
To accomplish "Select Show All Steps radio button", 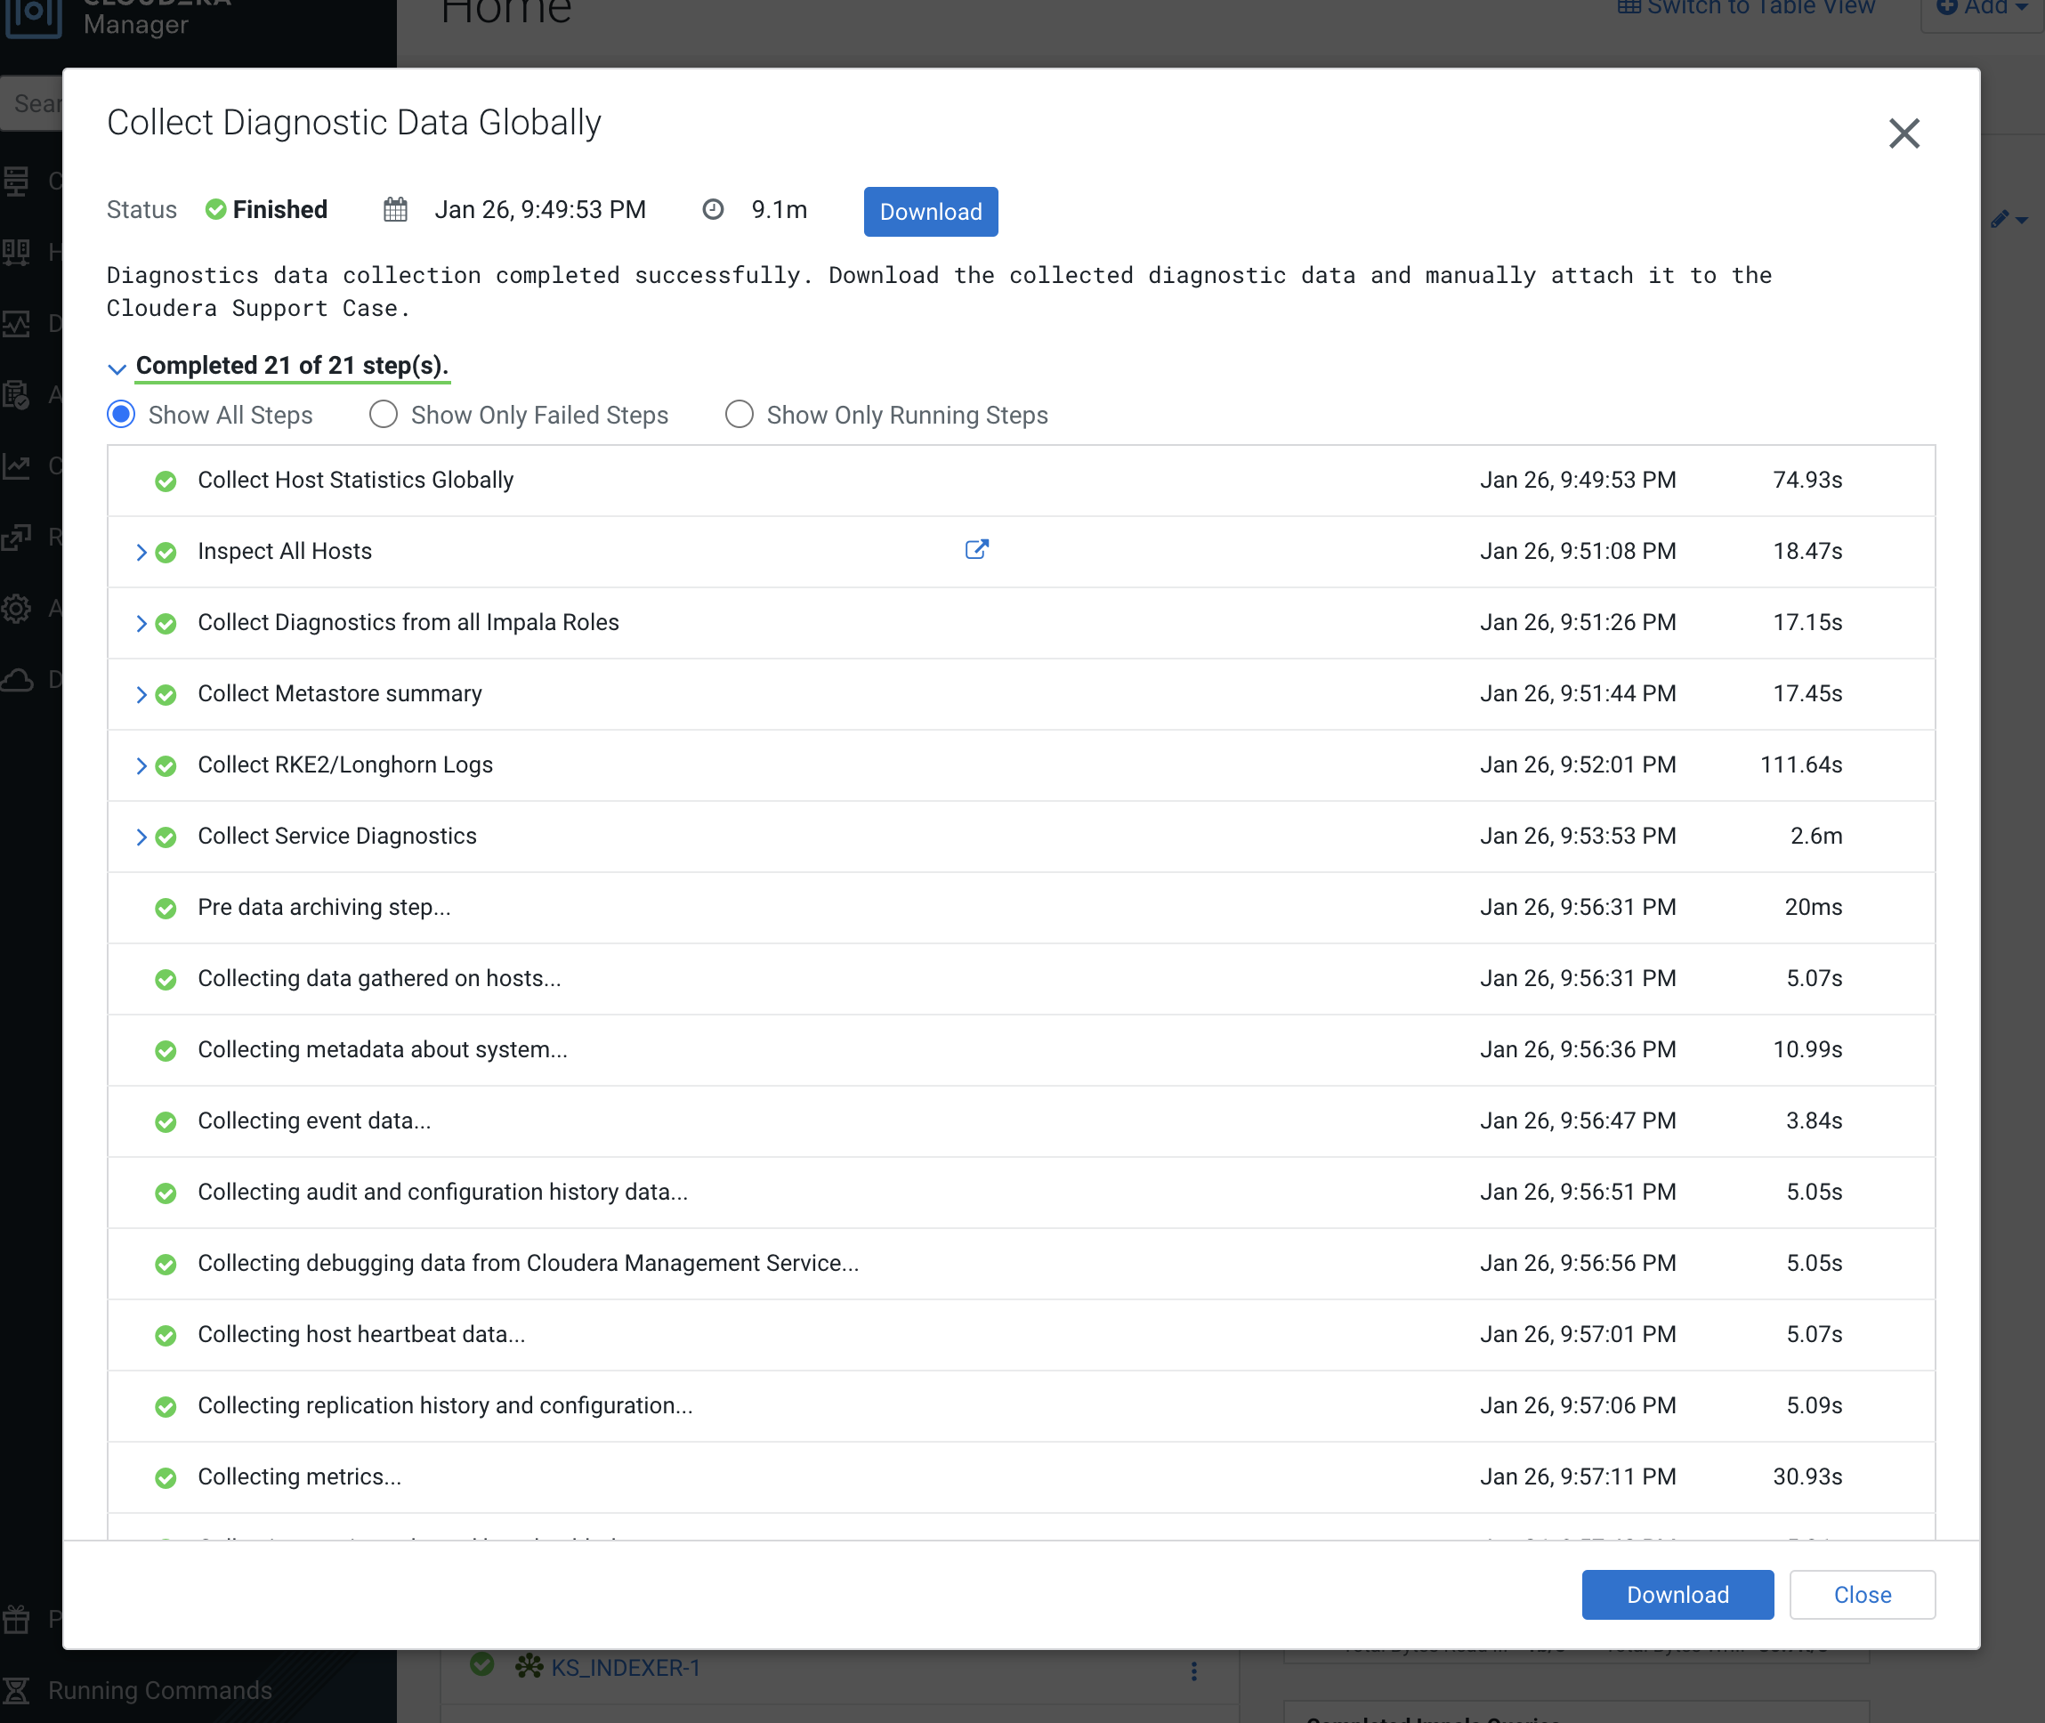I will (x=121, y=415).
